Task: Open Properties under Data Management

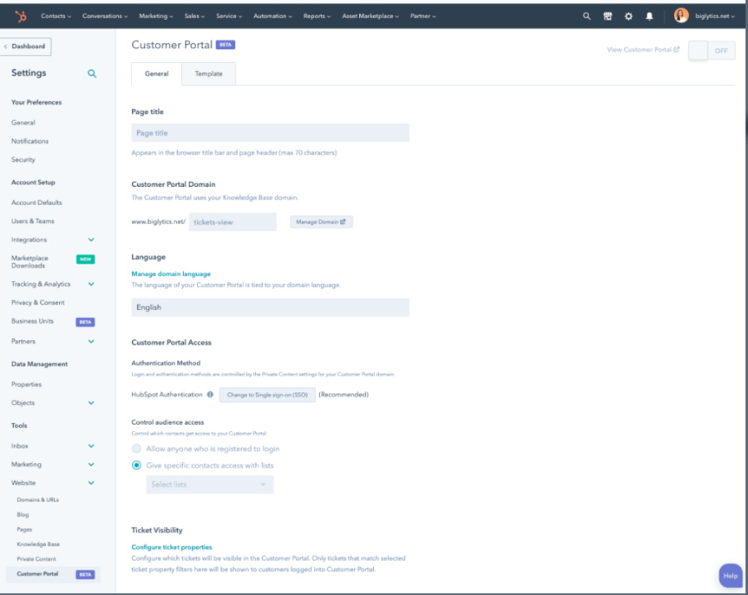Action: pyautogui.click(x=27, y=384)
